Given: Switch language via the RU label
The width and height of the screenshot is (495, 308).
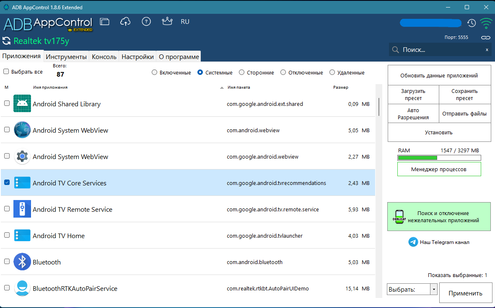Looking at the screenshot, I should (x=185, y=22).
